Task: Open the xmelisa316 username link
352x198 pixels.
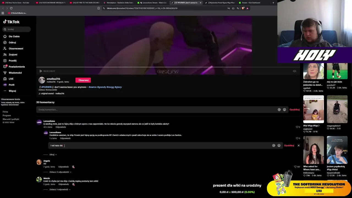Action: [x=53, y=79]
